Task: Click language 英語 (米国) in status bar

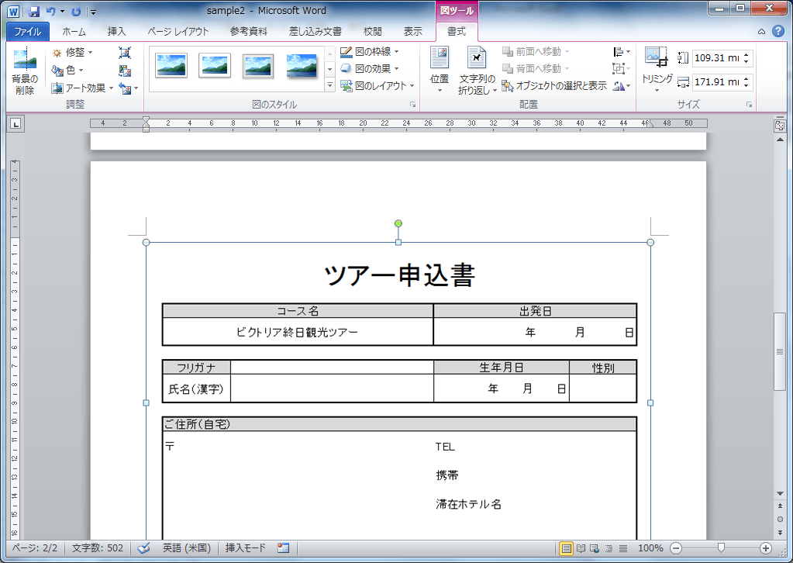Action: (x=187, y=547)
